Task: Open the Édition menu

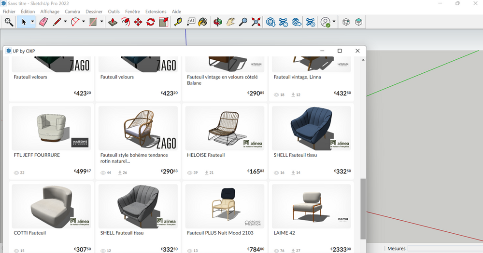Action: (x=28, y=12)
